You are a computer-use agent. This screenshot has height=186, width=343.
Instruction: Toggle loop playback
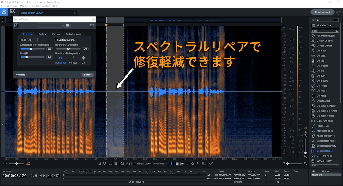pyautogui.click(x=53, y=176)
